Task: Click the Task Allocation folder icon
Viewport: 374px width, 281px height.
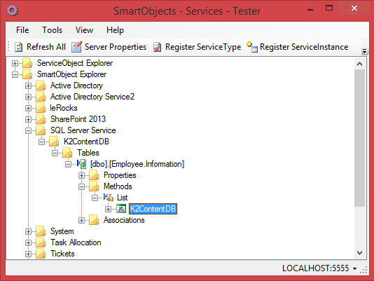Action: 41,242
